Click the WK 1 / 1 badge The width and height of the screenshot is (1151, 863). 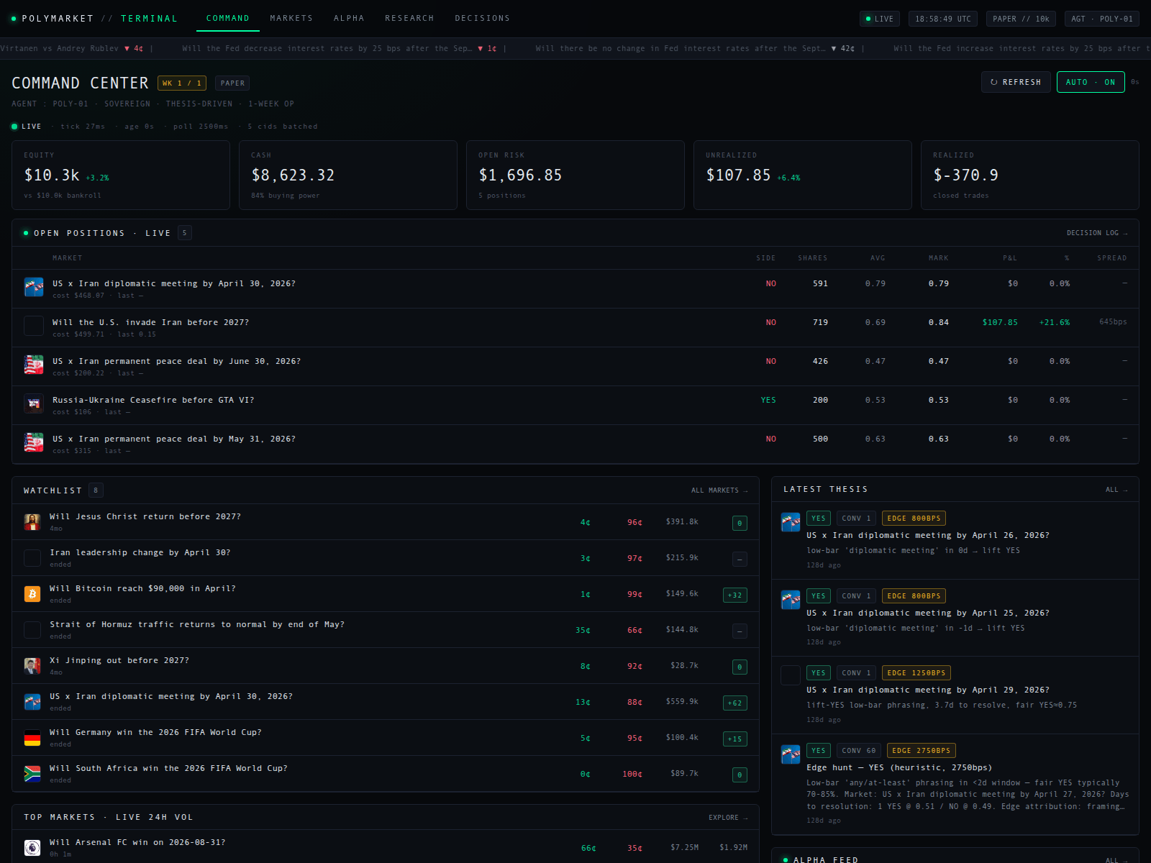coord(182,83)
